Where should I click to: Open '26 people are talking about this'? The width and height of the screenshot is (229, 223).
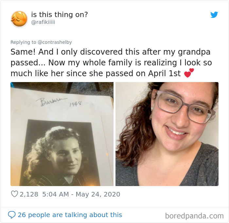[70, 215]
